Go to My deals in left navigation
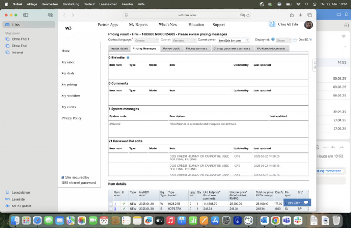 pyautogui.click(x=68, y=73)
